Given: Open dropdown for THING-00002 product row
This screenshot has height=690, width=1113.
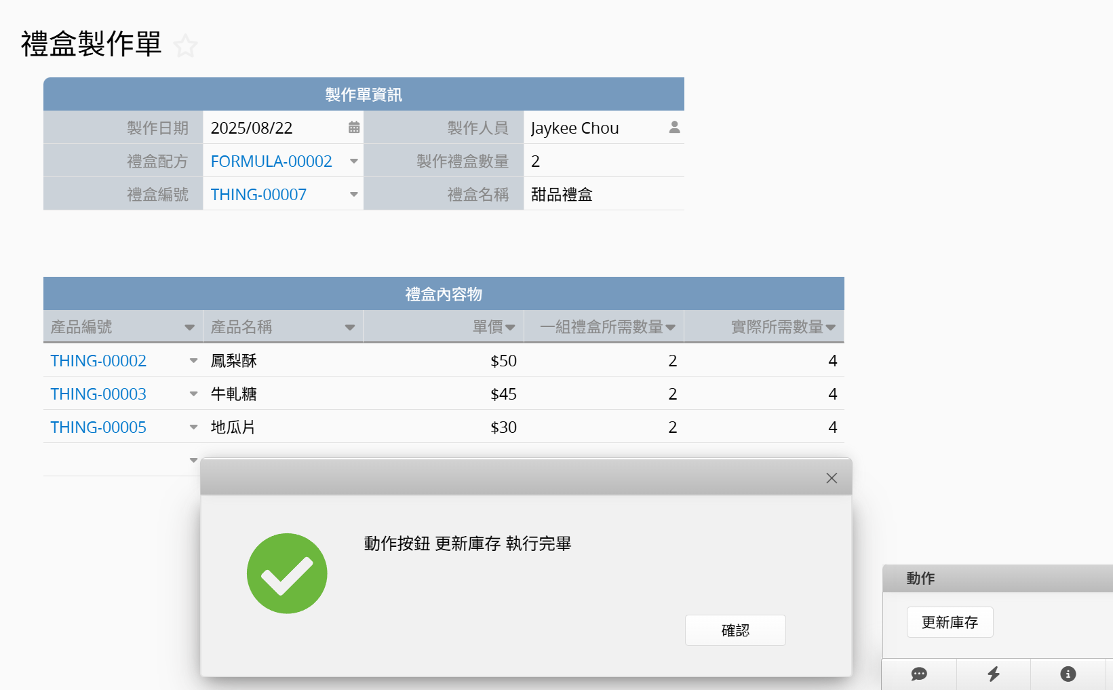Looking at the screenshot, I should 193,360.
